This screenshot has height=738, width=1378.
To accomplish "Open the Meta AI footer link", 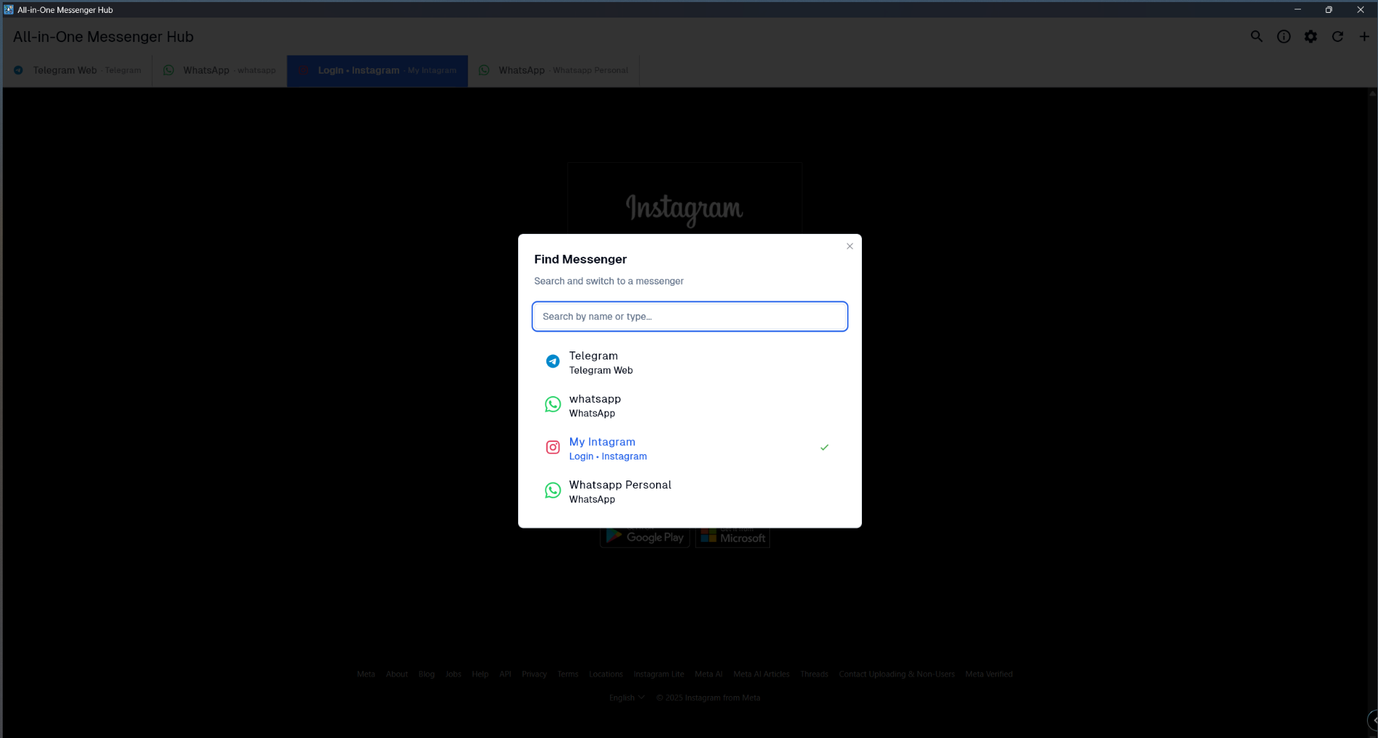I will [709, 674].
